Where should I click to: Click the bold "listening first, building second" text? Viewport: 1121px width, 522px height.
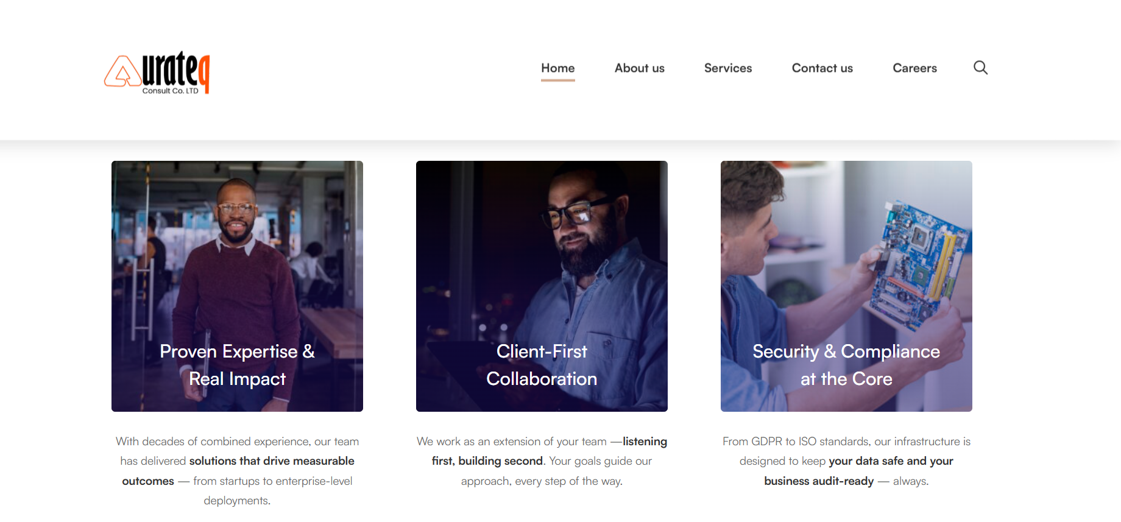click(x=487, y=461)
